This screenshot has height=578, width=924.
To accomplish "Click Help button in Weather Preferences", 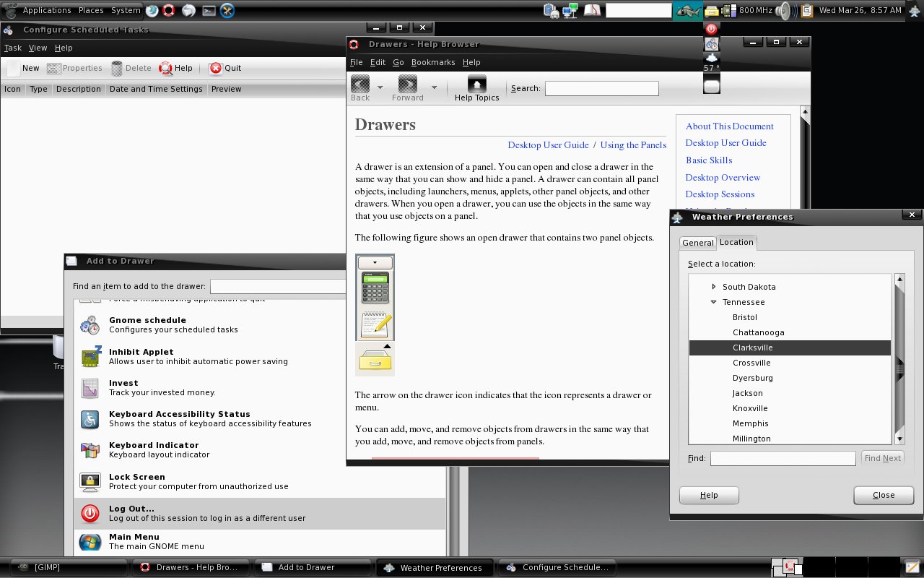I will coord(709,495).
